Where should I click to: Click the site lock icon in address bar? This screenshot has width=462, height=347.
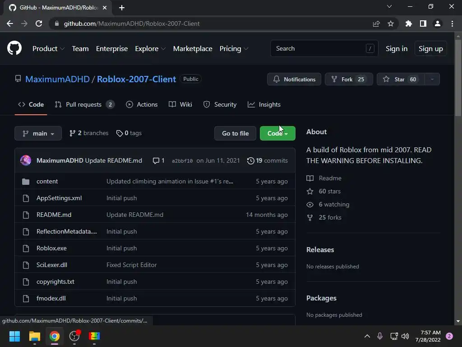point(57,23)
